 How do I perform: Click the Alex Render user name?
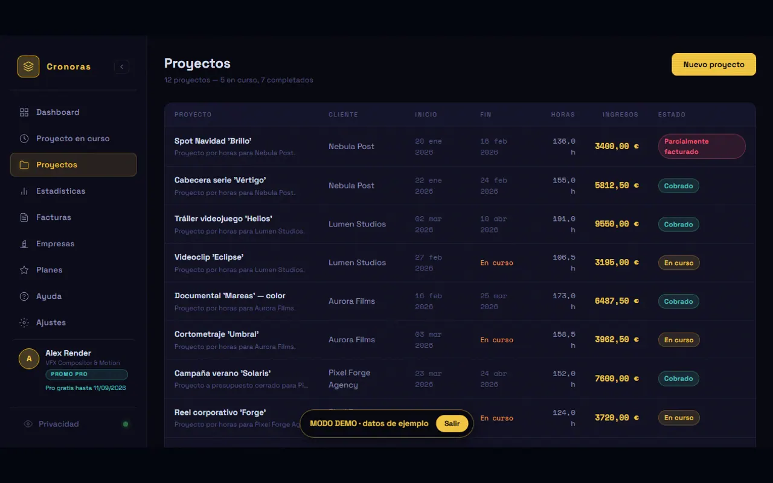click(68, 353)
